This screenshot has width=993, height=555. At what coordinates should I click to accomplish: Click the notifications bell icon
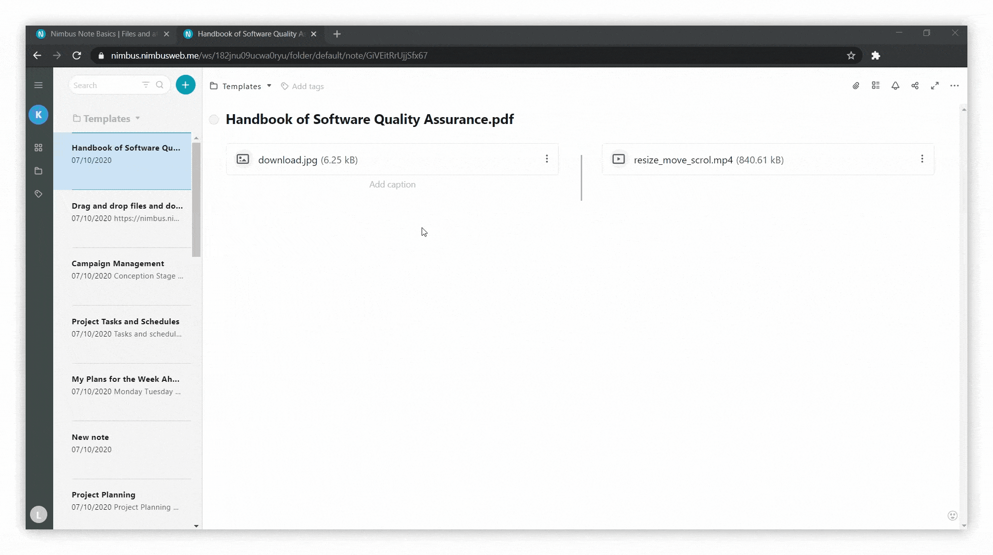(x=895, y=85)
